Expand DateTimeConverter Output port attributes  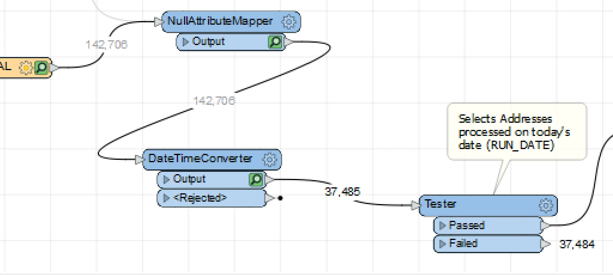click(166, 179)
